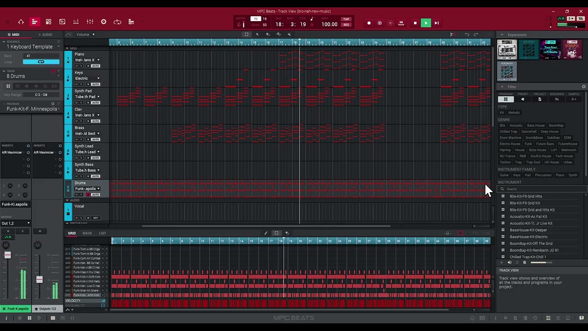Open the Channel Mixer sliders icon
Screen dimensions: 588x331
[90, 22]
